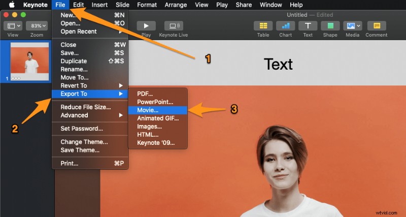Insert a Shape from toolbar
The width and height of the screenshot is (406, 217).
click(x=330, y=26)
